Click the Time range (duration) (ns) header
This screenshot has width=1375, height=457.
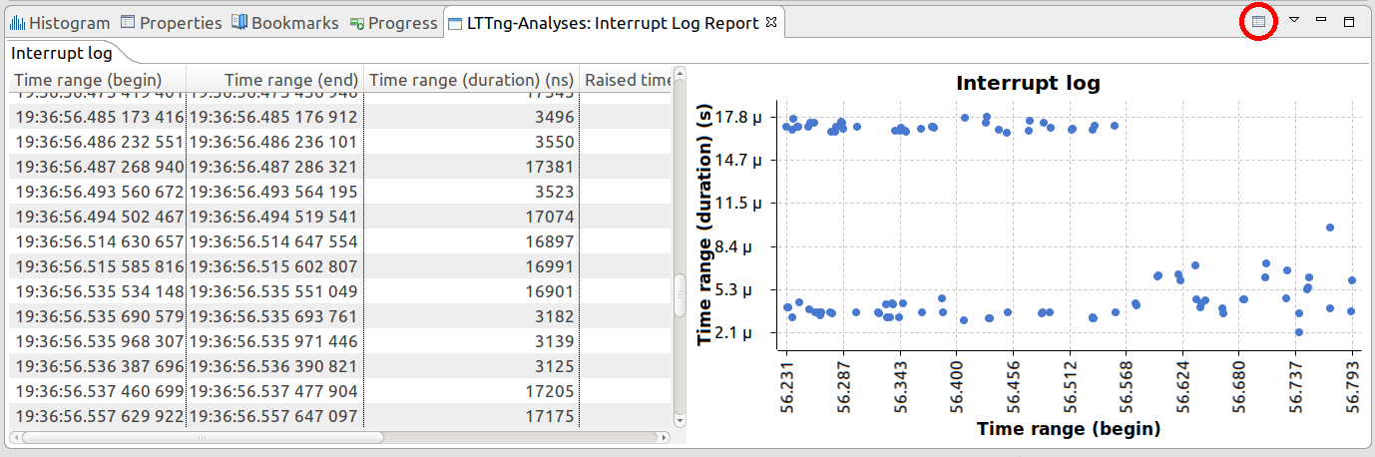(471, 80)
